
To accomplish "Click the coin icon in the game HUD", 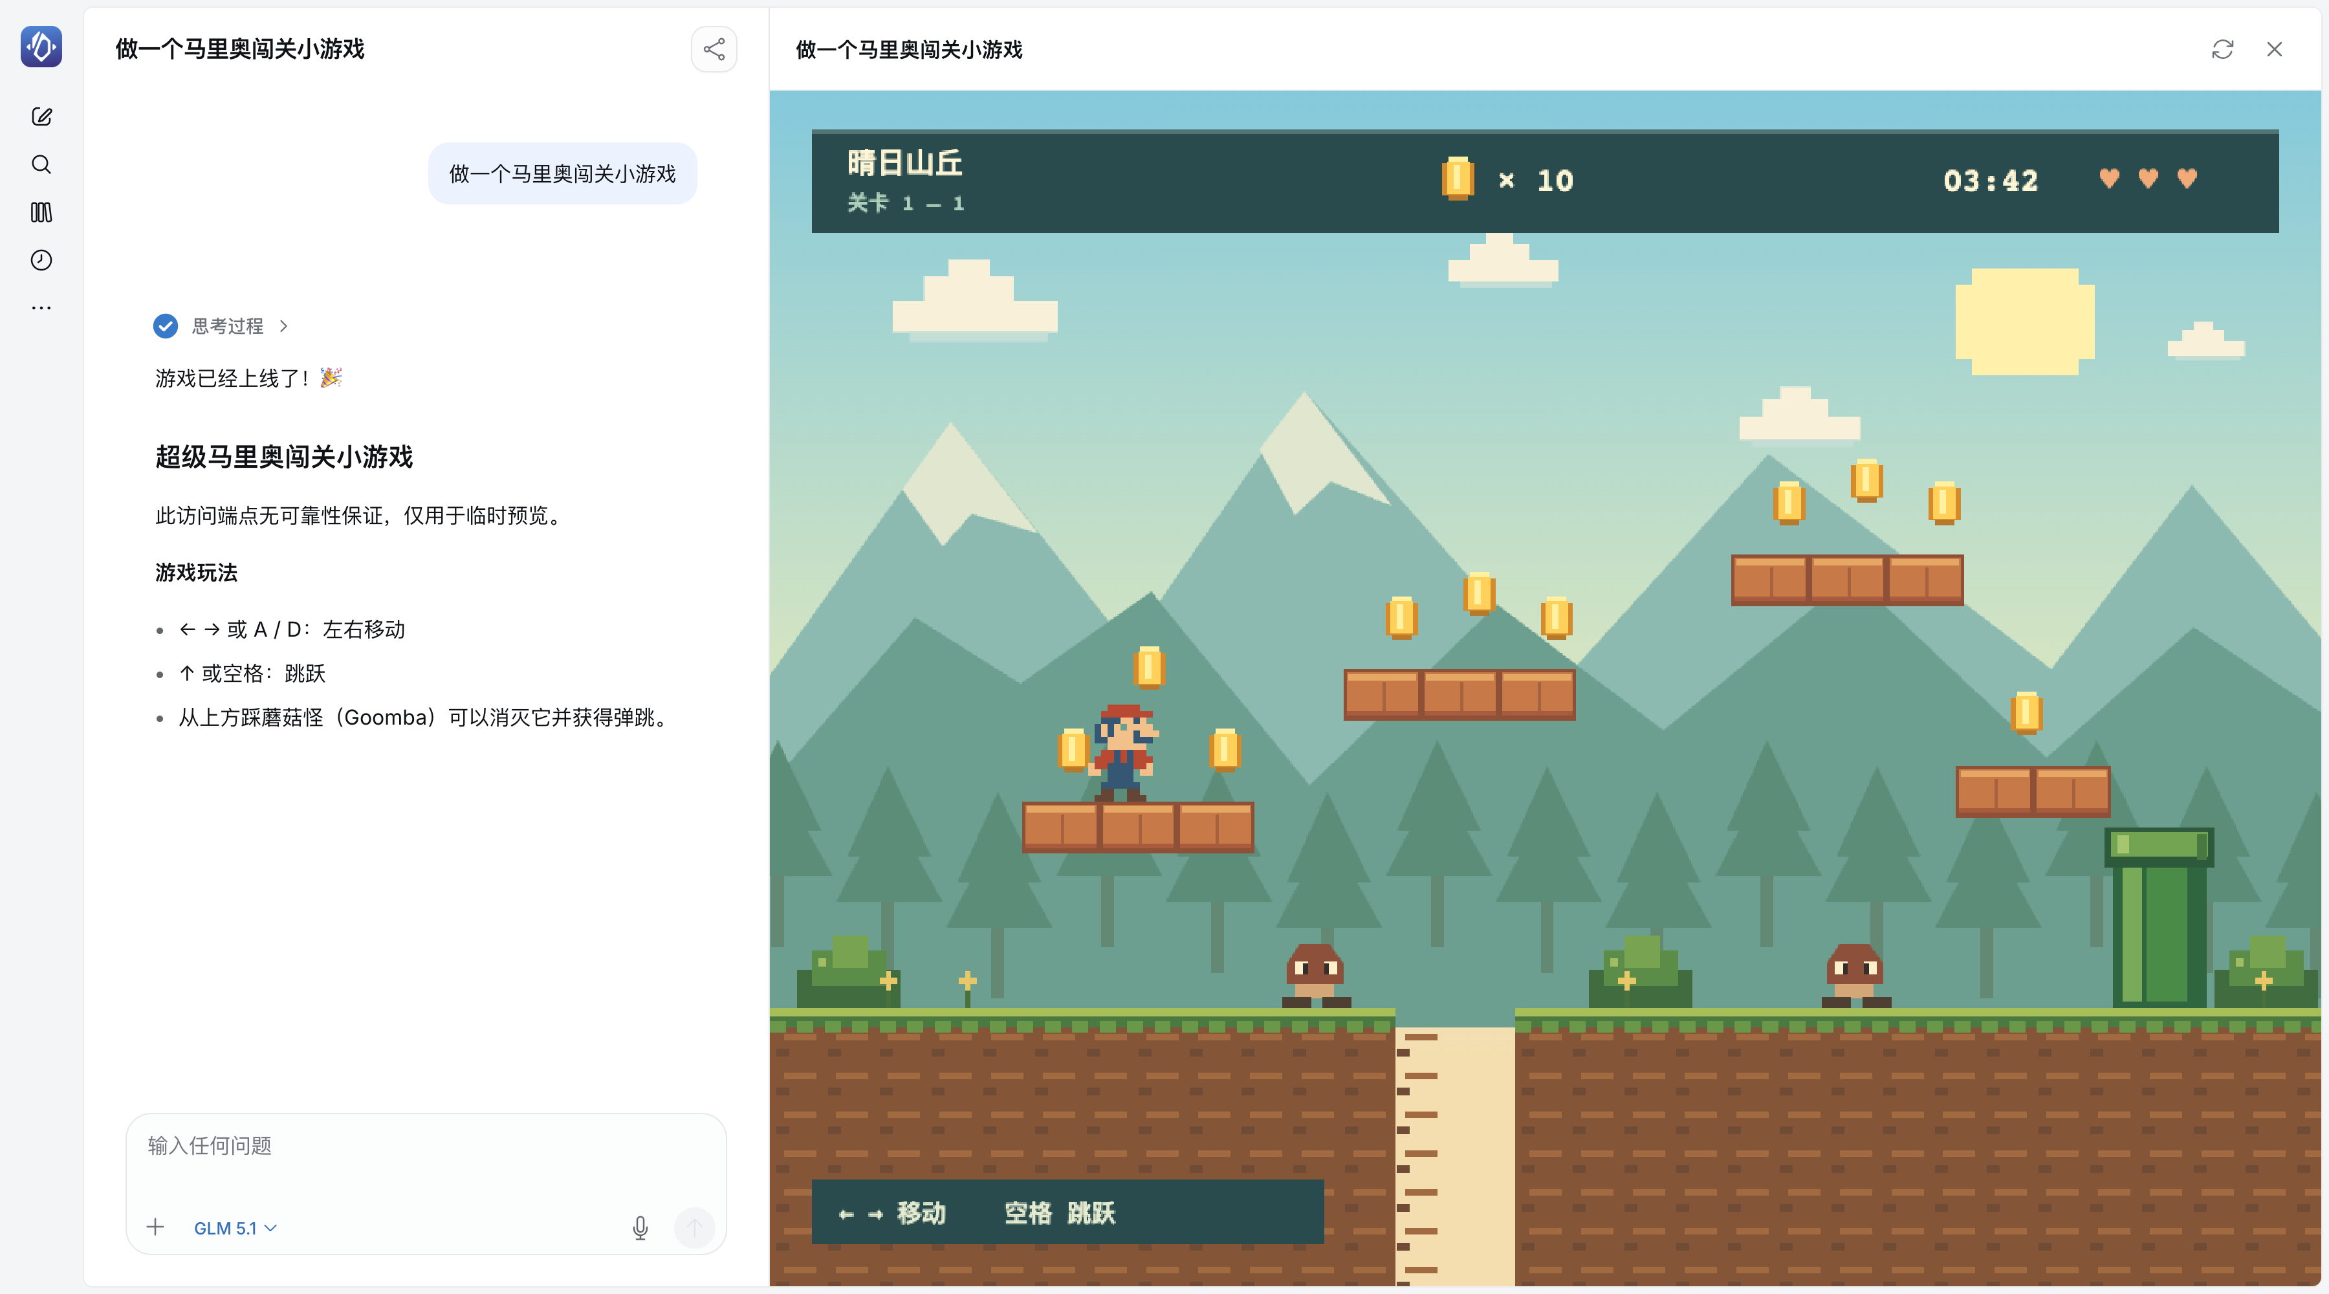I will click(1458, 178).
